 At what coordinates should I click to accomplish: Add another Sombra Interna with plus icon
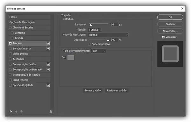[x=48, y=48]
